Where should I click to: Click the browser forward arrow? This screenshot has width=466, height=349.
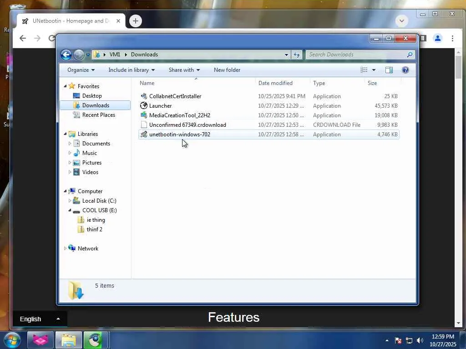37,38
